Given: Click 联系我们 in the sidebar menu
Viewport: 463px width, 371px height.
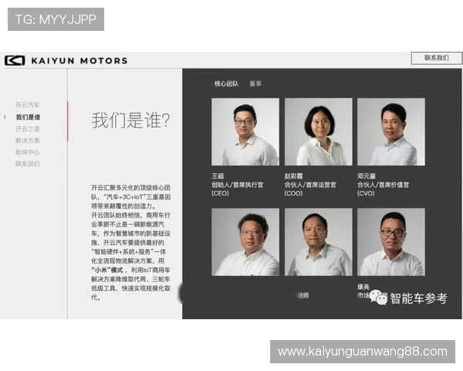Looking at the screenshot, I should pos(28,164).
